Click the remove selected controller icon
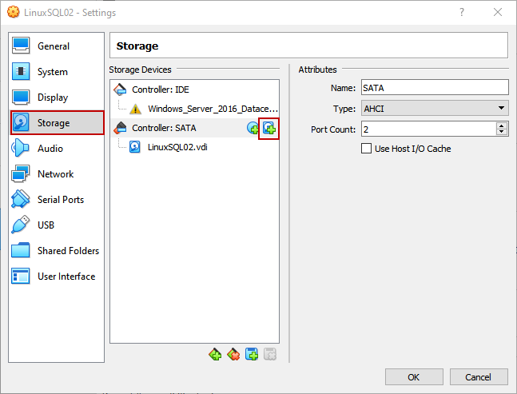This screenshot has width=517, height=394. tap(233, 354)
